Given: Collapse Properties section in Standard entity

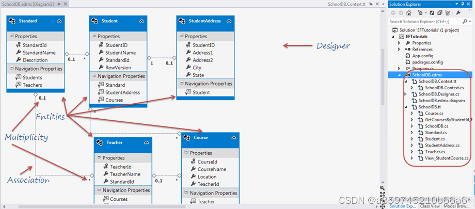Looking at the screenshot, I should click(x=11, y=36).
